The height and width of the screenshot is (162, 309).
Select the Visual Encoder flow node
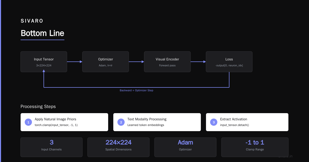[167, 62]
